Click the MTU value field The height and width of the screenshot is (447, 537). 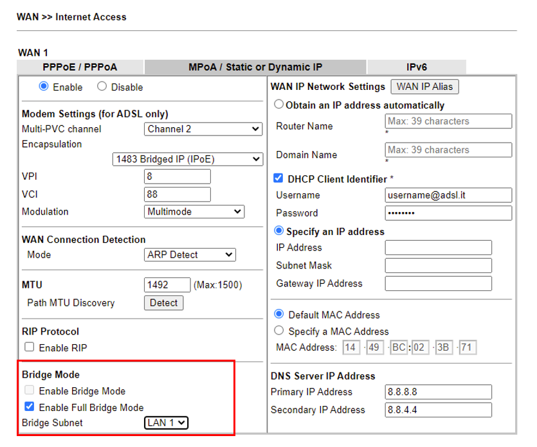click(x=167, y=285)
